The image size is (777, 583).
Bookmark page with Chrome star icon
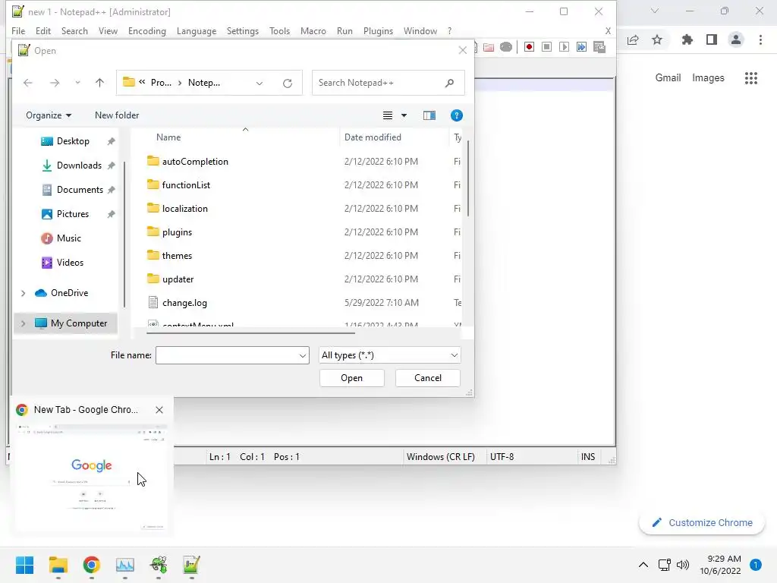point(657,39)
